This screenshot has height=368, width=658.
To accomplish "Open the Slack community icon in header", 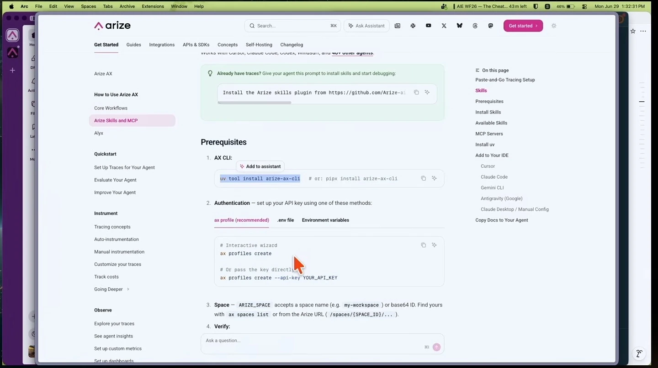I will coord(413,26).
